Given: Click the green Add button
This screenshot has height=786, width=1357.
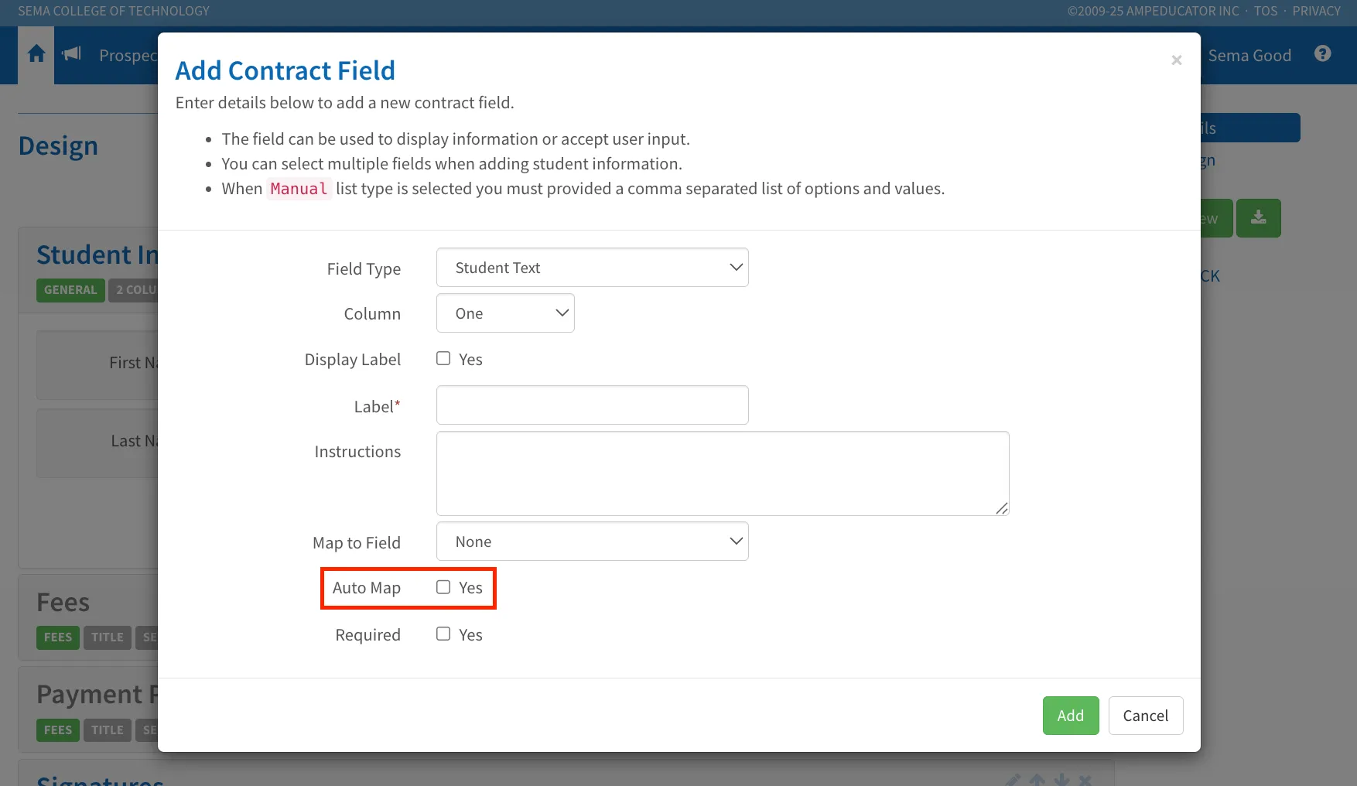Looking at the screenshot, I should [x=1071, y=716].
